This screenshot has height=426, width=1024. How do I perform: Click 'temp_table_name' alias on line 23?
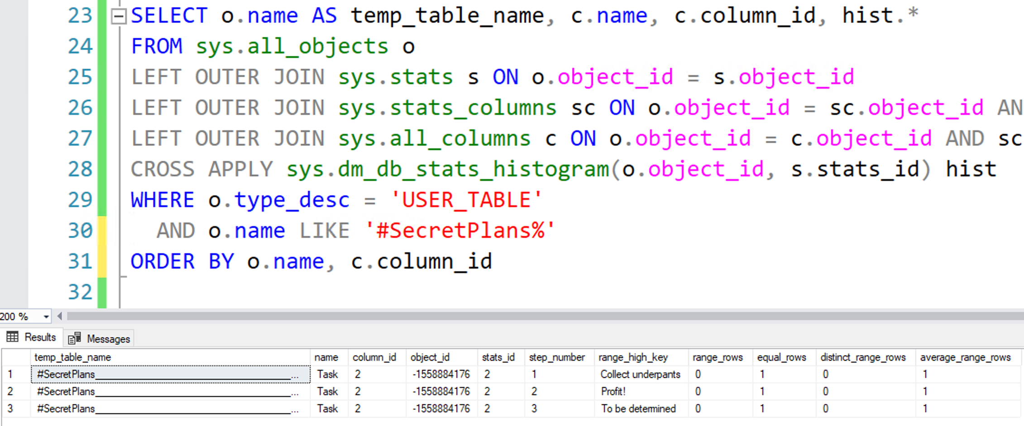click(x=447, y=17)
